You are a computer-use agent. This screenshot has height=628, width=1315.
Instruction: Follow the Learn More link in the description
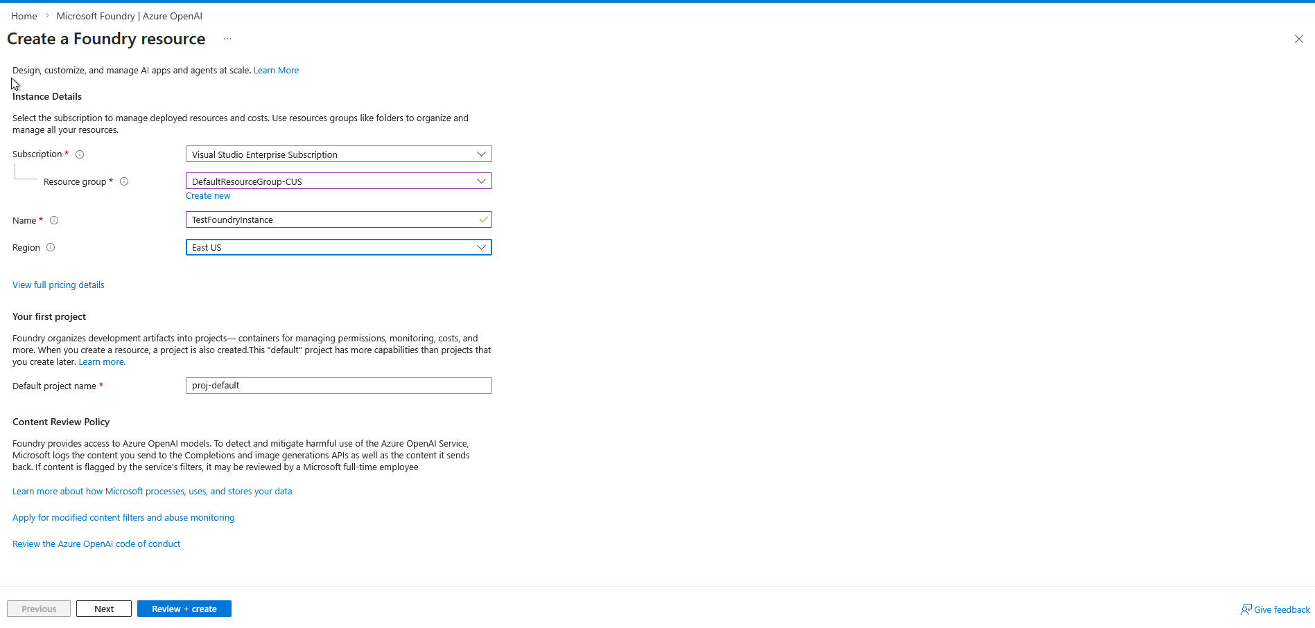click(x=276, y=70)
